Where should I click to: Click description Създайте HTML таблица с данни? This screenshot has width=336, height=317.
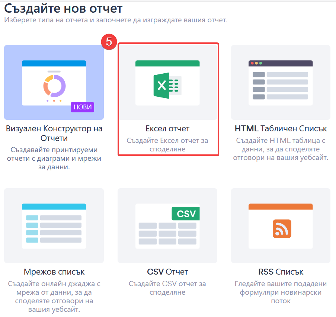[281, 149]
